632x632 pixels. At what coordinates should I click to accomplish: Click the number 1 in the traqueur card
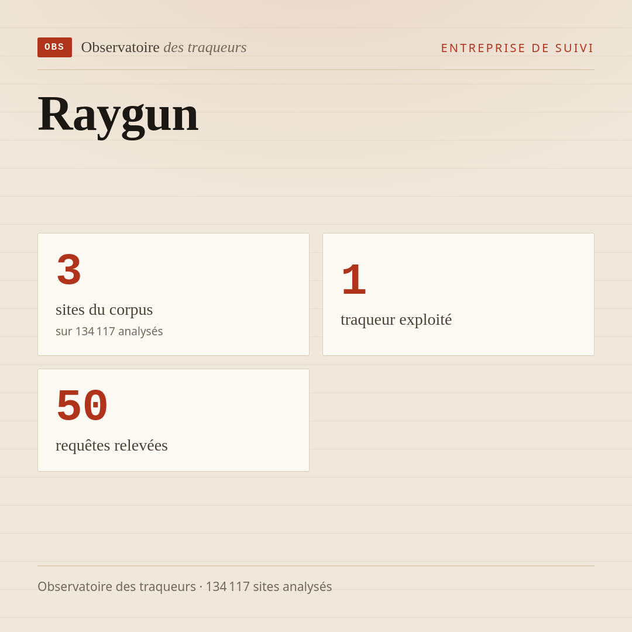tap(354, 279)
